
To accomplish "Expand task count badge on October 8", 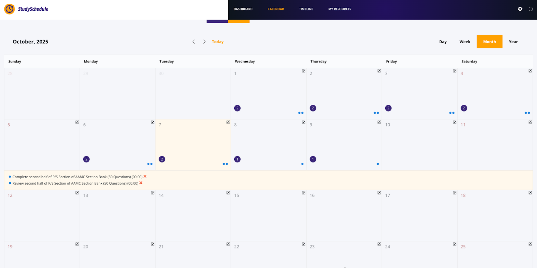I will click(x=237, y=159).
